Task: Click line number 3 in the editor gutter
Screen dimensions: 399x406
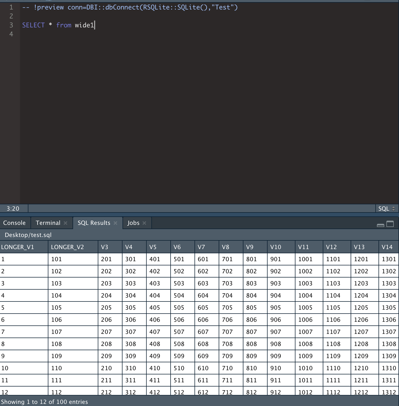Action: pos(11,25)
